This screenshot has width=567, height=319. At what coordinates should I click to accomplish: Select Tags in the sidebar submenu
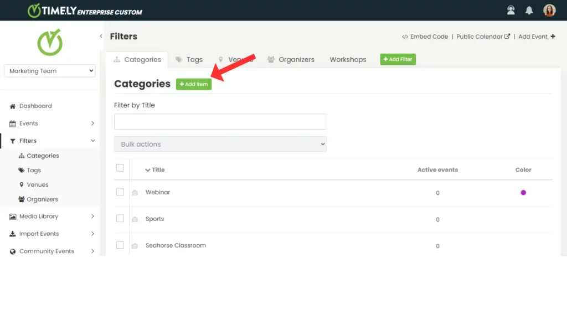[34, 171]
